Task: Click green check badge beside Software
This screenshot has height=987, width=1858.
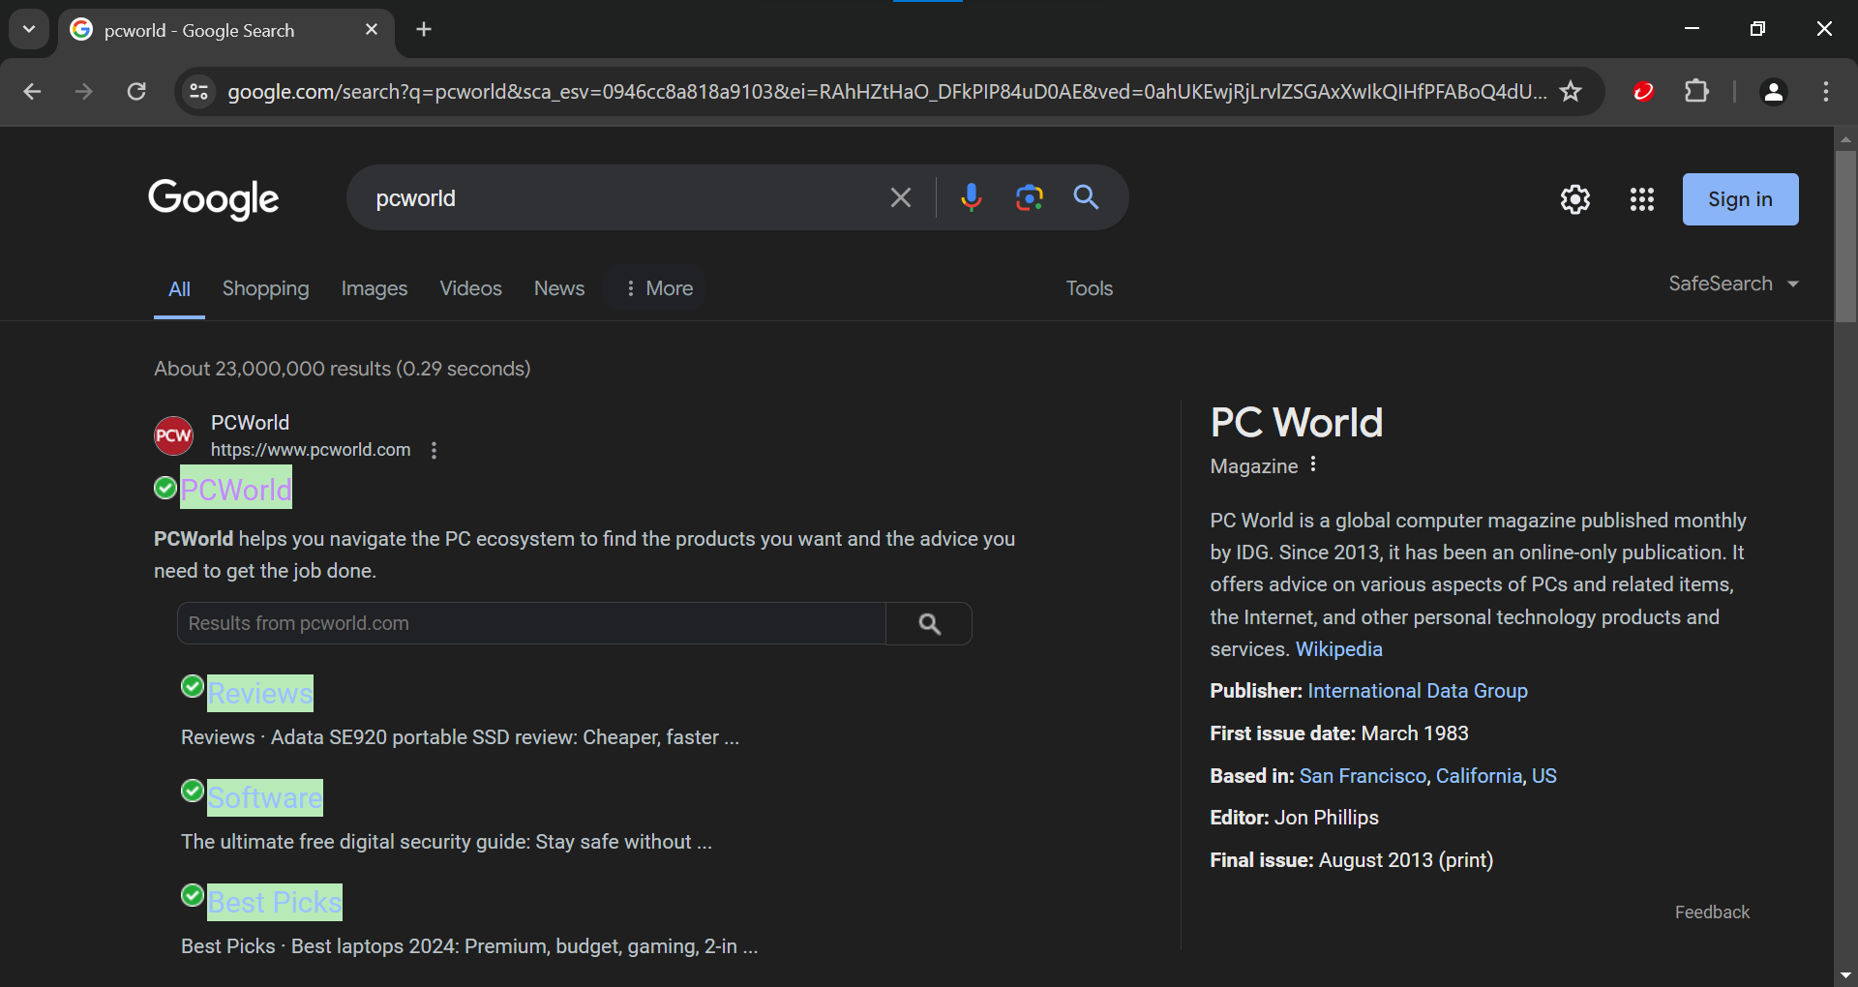Action: (x=193, y=791)
